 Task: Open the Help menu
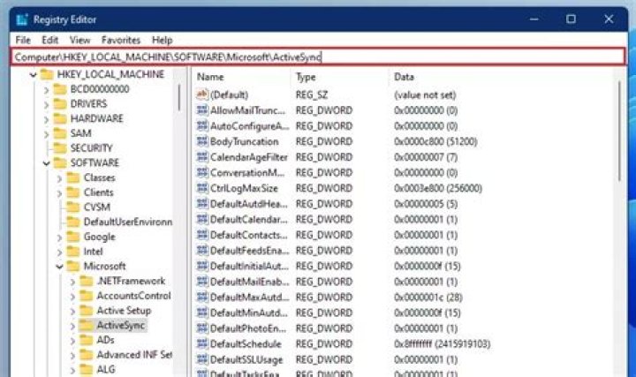(x=163, y=40)
